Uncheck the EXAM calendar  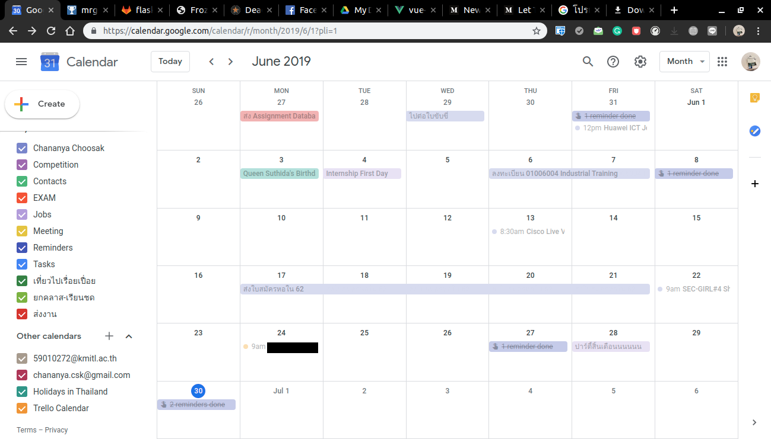(22, 198)
